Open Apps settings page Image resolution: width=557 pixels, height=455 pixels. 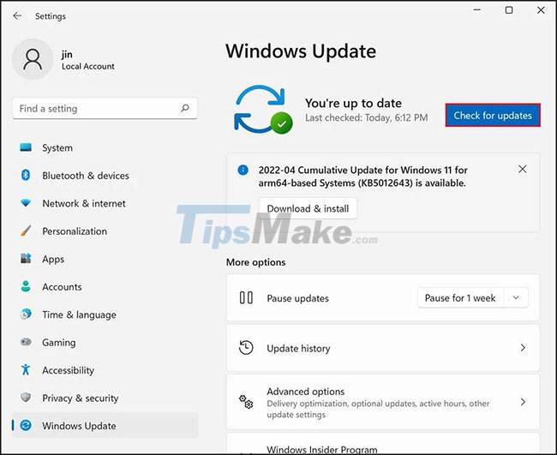coord(105,259)
